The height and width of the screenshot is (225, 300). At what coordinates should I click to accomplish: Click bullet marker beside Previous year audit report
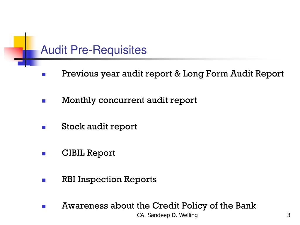tap(44, 75)
